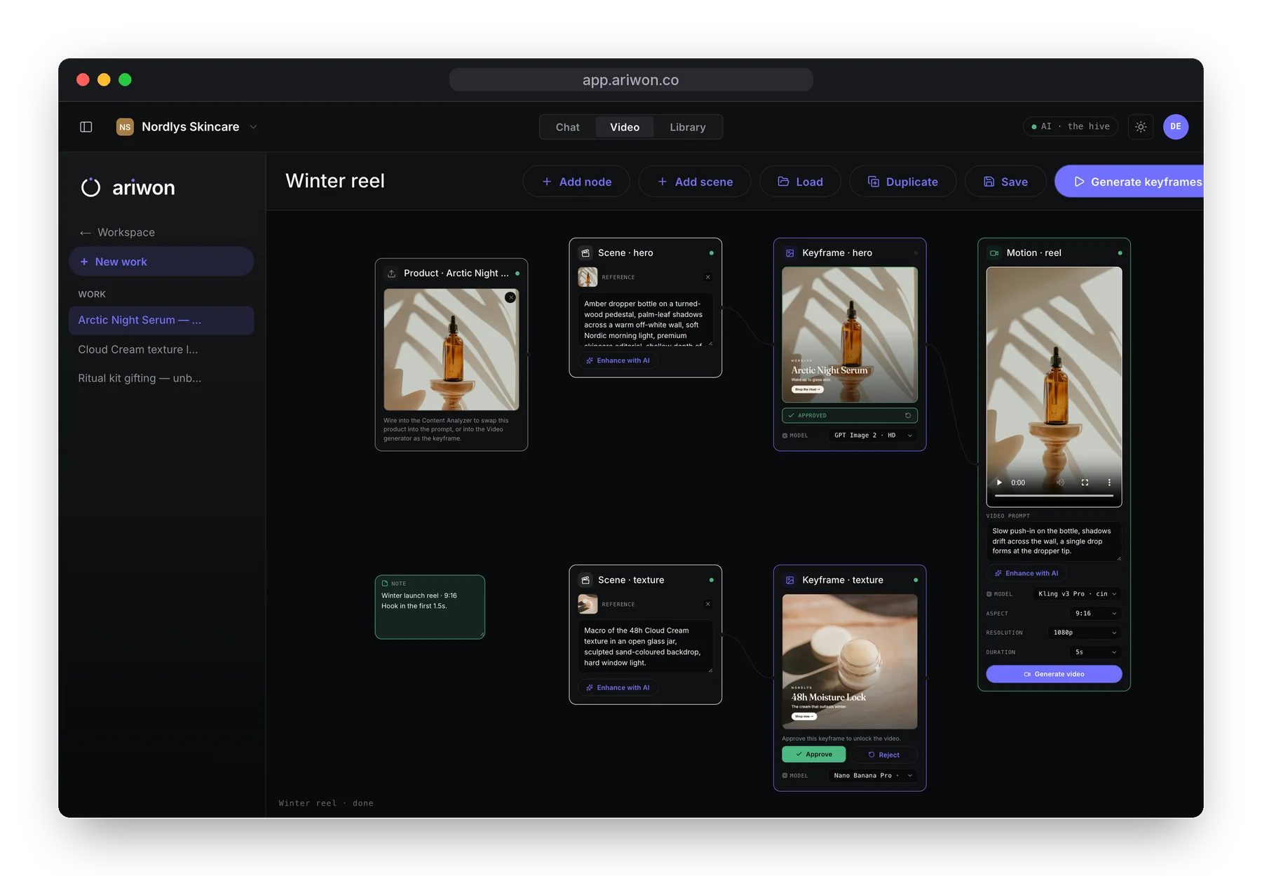Go back to Workspace

click(x=117, y=232)
